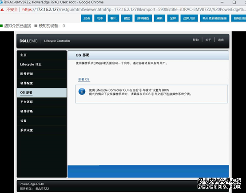Minimize the Chrome window
The height and width of the screenshot is (193, 246).
pos(222,2)
